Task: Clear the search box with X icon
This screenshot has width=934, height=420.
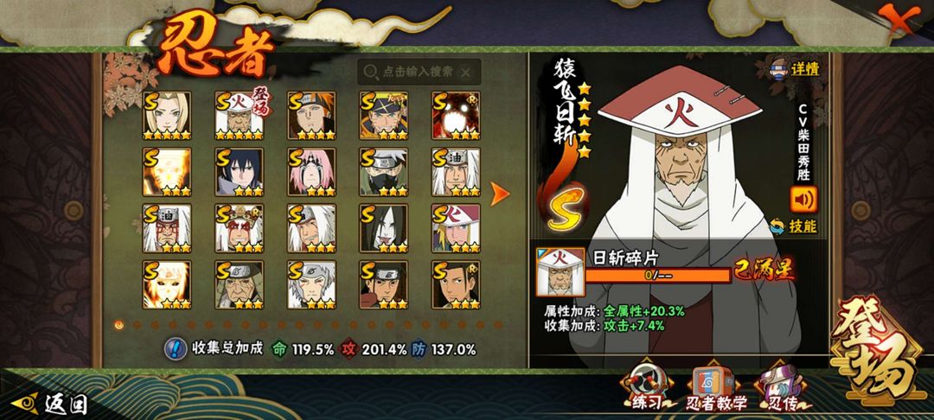Action: tap(466, 73)
